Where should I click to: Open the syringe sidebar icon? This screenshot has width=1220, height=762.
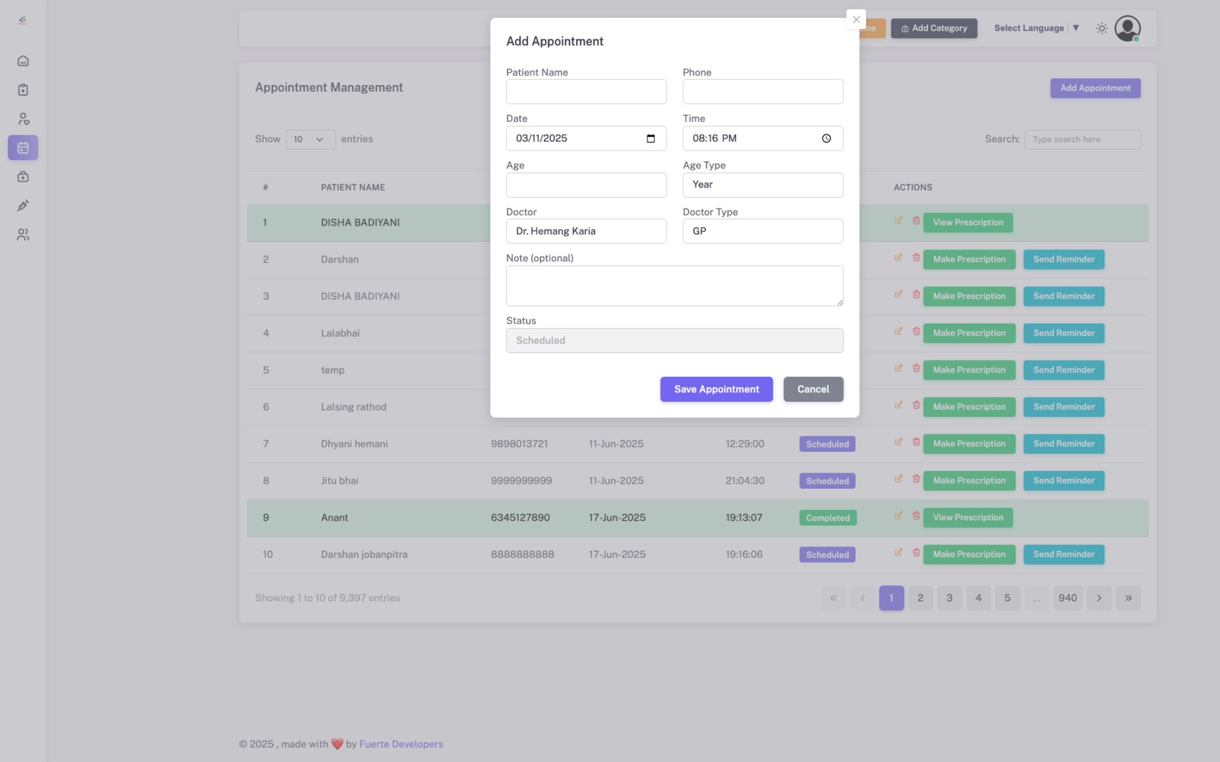click(x=23, y=206)
